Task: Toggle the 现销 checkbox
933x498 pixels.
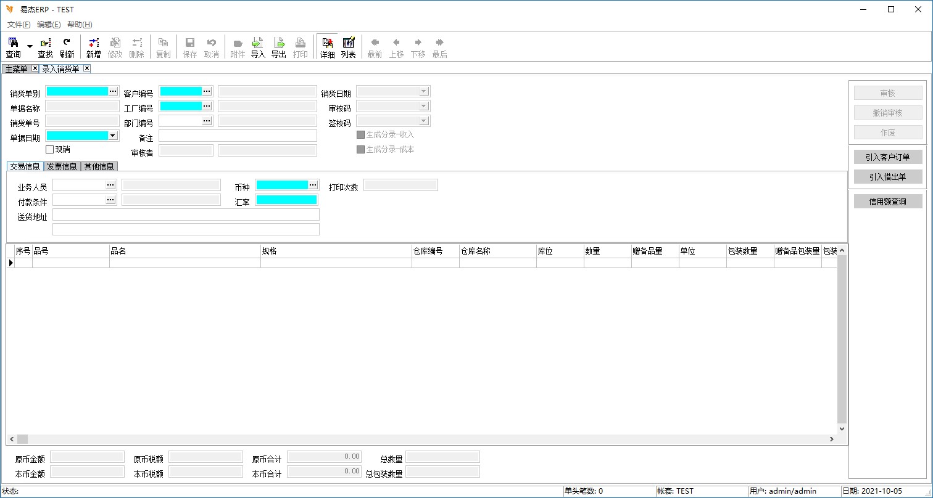Action: [50, 149]
